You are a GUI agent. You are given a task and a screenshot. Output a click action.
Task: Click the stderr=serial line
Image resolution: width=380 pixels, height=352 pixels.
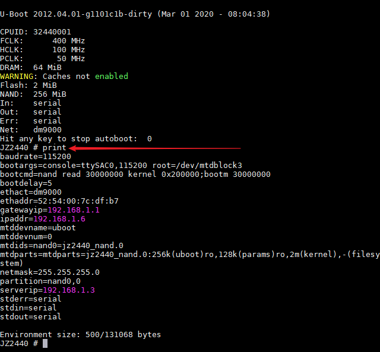31,299
